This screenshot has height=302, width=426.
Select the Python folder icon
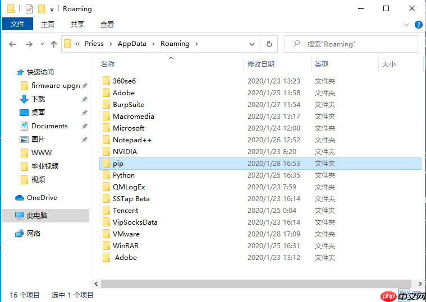pyautogui.click(x=106, y=175)
